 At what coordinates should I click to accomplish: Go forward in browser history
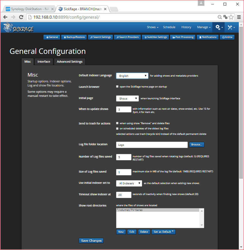(x=13, y=17)
